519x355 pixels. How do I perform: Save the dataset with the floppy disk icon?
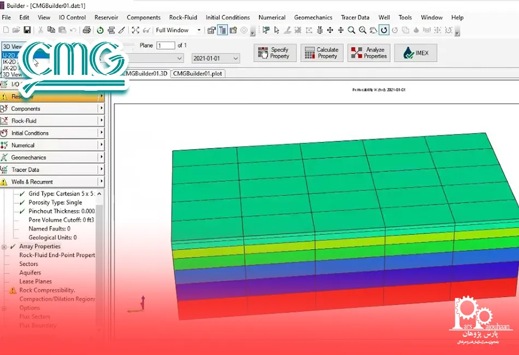pyautogui.click(x=27, y=30)
